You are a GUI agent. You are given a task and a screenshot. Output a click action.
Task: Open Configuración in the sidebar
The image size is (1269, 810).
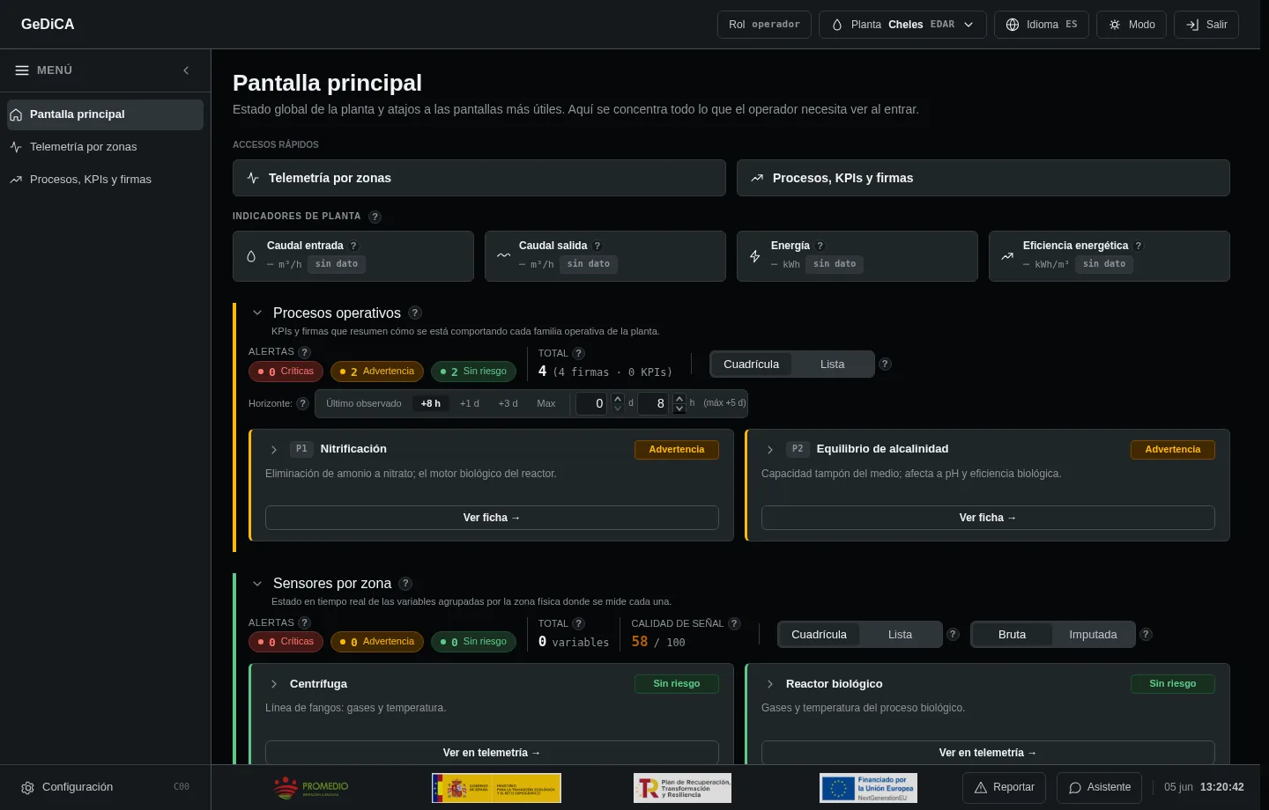point(105,787)
